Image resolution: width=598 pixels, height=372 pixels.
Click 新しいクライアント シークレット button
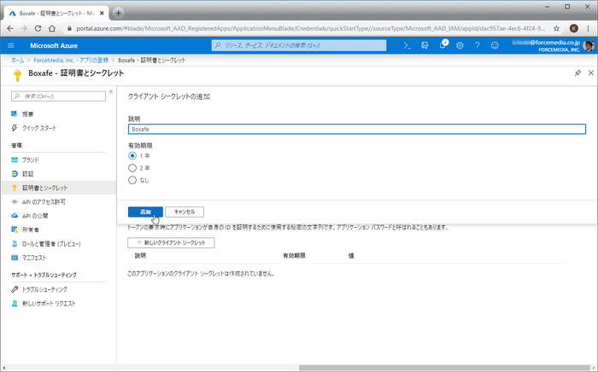pos(171,242)
